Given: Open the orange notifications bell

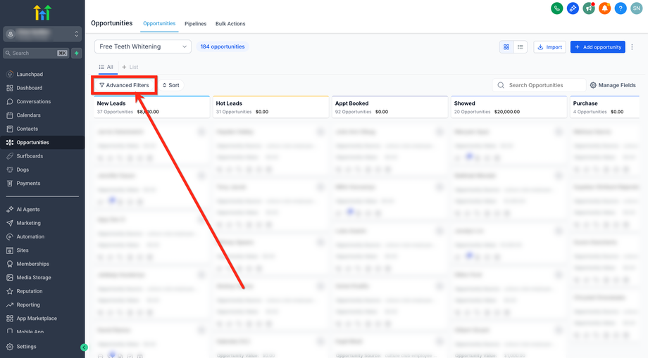Looking at the screenshot, I should [x=604, y=8].
